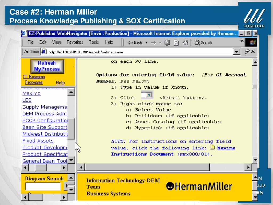Click the Diagram Search text field
The image size is (273, 205).
pyautogui.click(x=43, y=186)
